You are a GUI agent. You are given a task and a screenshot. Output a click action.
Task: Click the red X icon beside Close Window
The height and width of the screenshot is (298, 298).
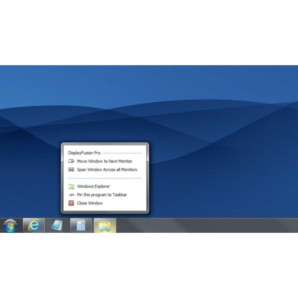[x=71, y=203]
